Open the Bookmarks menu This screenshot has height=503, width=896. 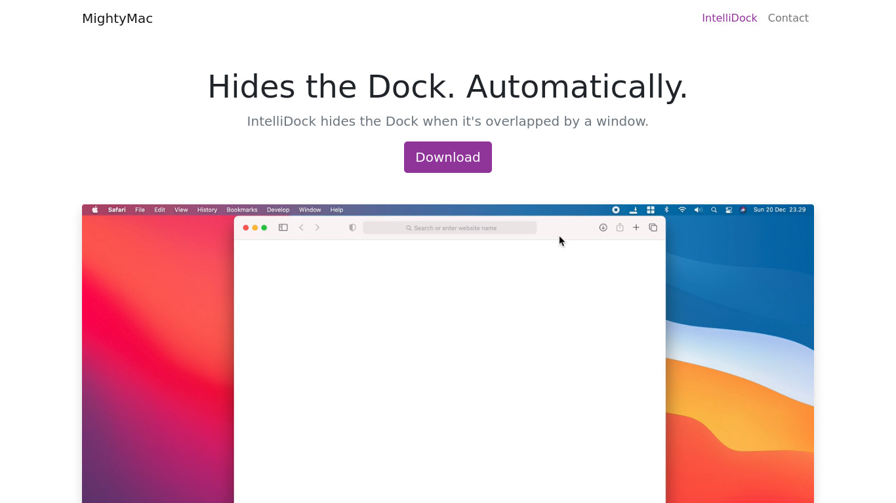[x=242, y=210]
